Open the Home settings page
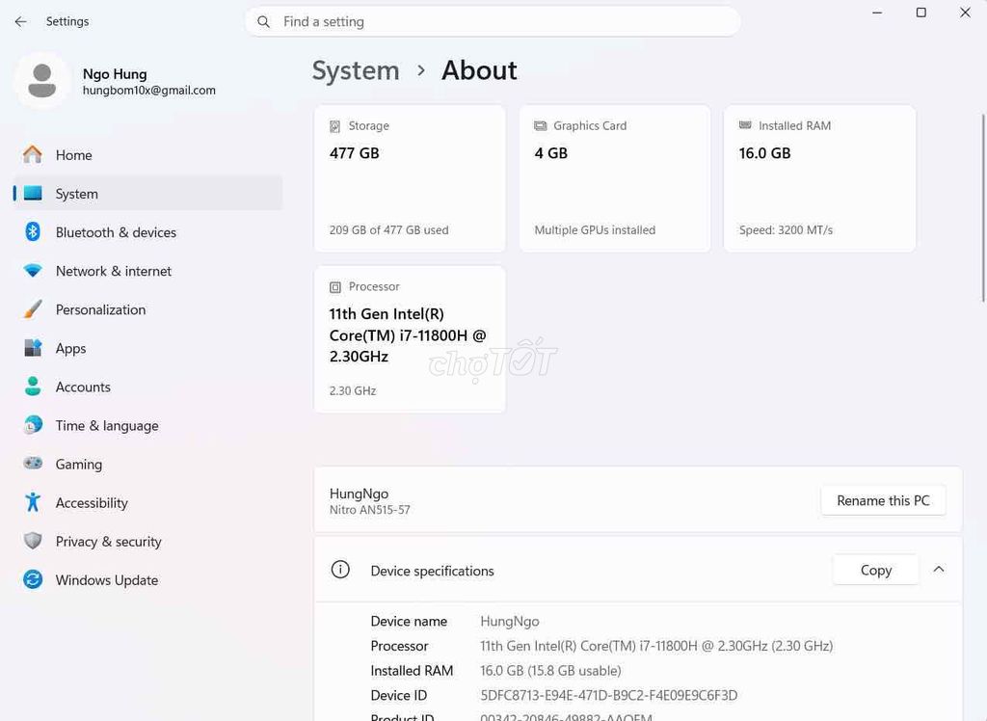The width and height of the screenshot is (987, 721). (147, 155)
